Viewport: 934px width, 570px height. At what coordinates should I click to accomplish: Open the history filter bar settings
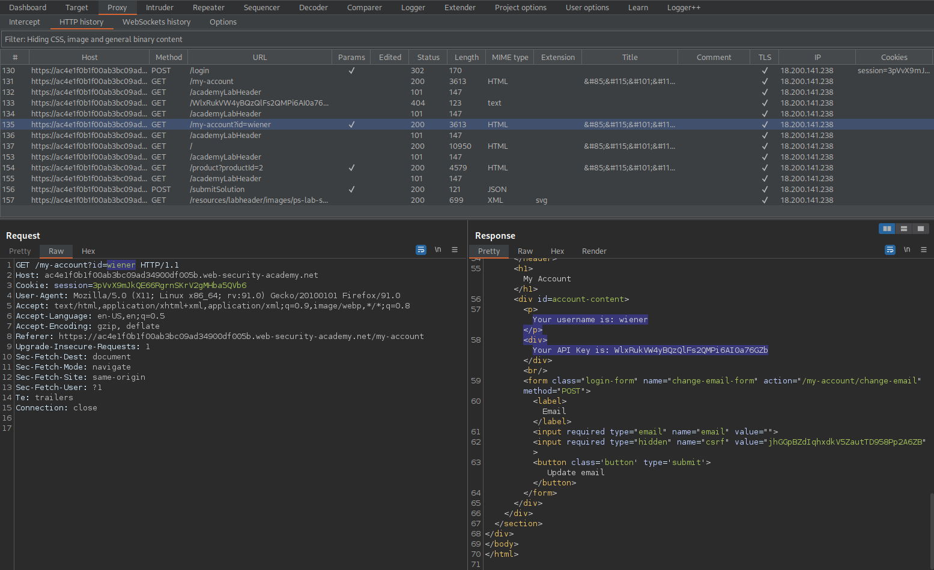(x=467, y=40)
